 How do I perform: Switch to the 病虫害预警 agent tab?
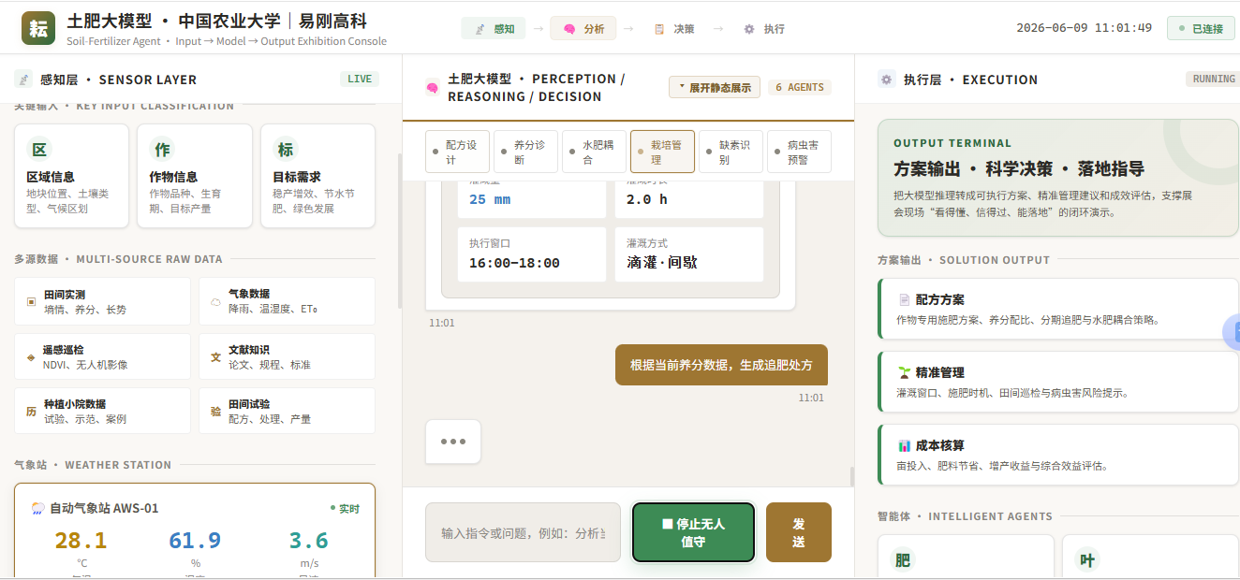[x=799, y=152]
